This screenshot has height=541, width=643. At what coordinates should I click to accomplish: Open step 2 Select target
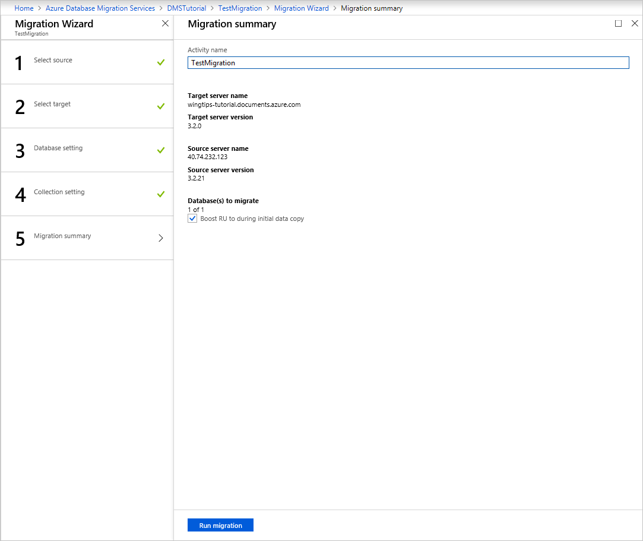tap(87, 106)
